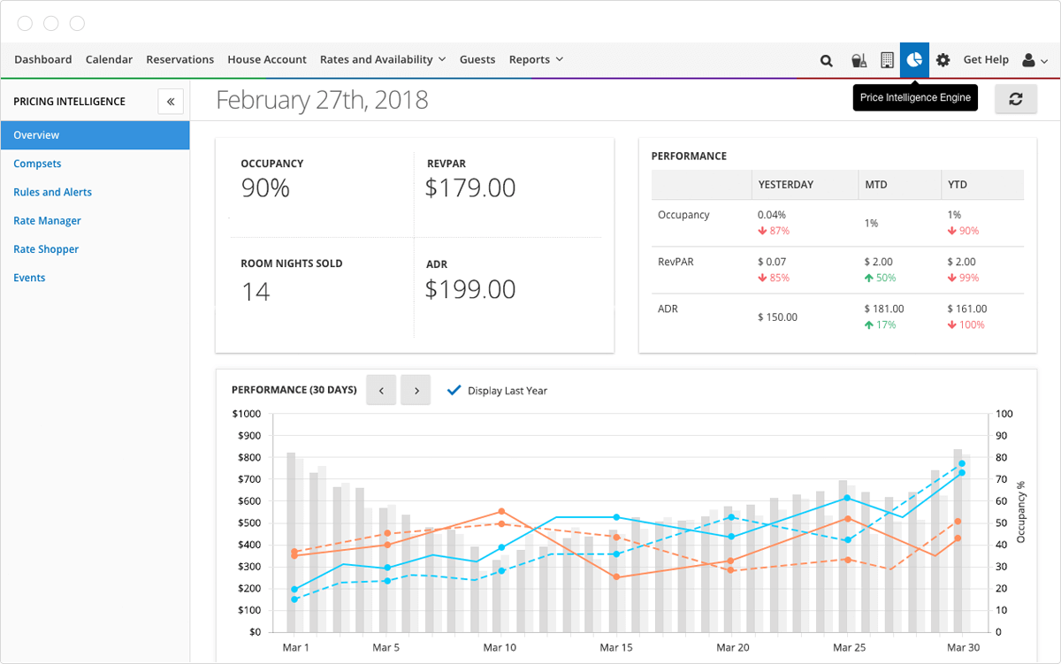
Task: Collapse the Pricing Intelligence sidebar
Action: coord(171,102)
